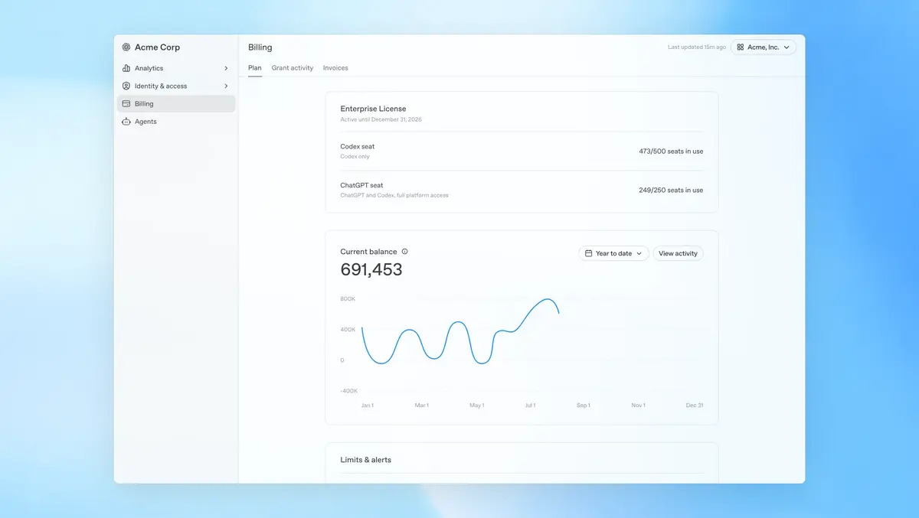Click the Enterprise License heading
Viewport: 919px width, 518px height.
(373, 109)
